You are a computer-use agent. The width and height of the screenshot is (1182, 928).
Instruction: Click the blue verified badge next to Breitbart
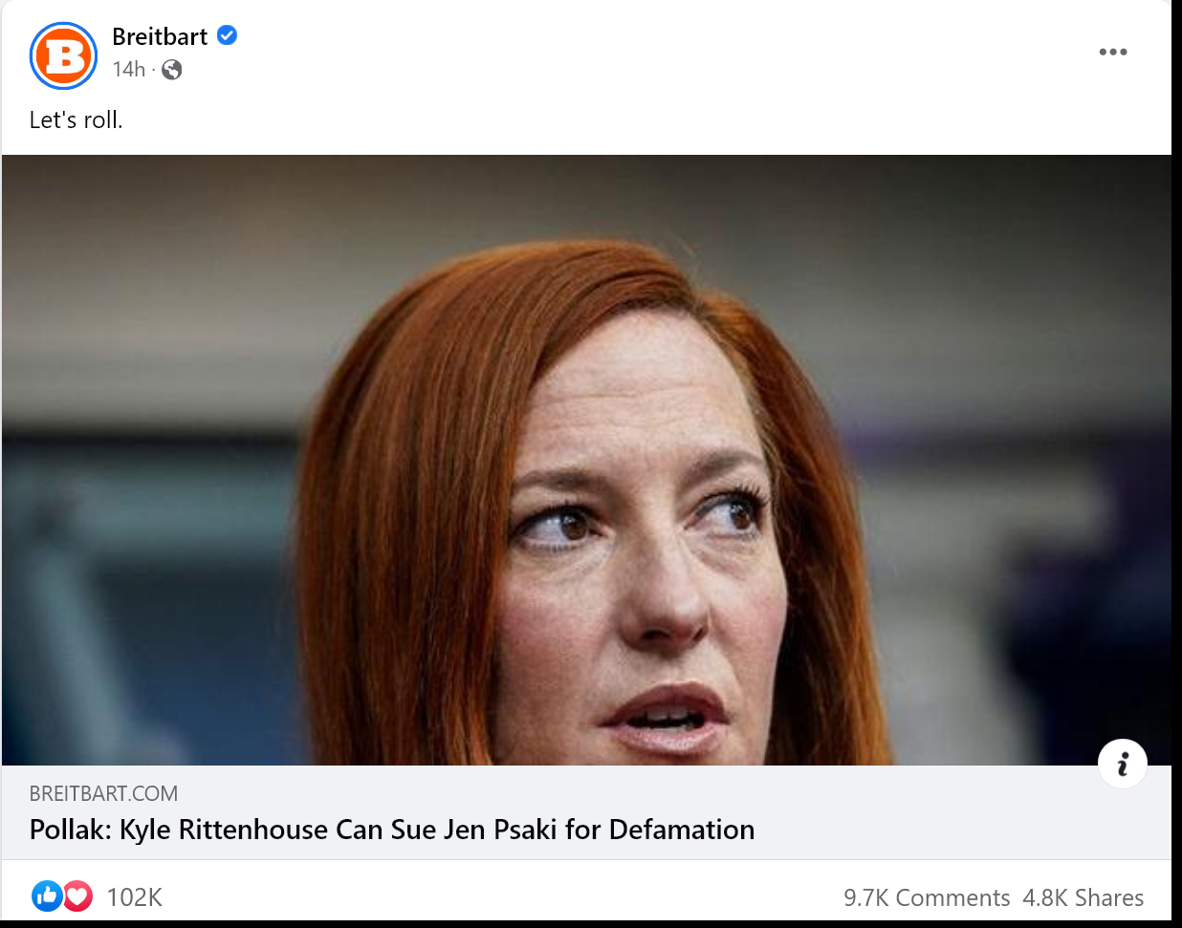(228, 35)
